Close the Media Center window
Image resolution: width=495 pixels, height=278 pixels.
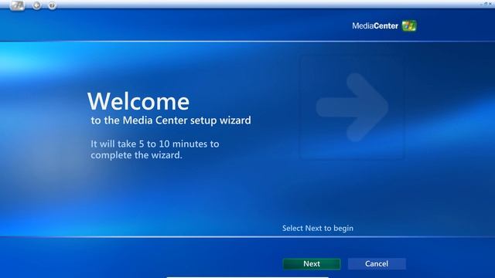(x=490, y=4)
